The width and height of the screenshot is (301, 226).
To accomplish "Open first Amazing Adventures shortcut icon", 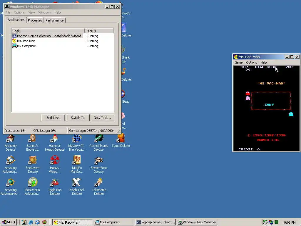I will pyautogui.click(x=11, y=165).
